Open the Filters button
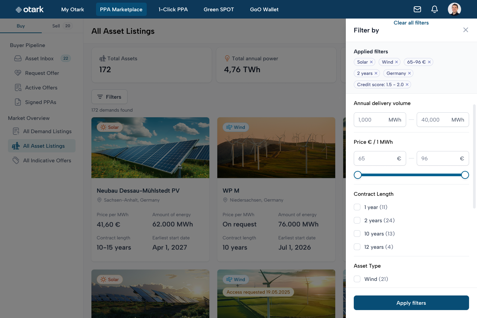The width and height of the screenshot is (477, 318). 109,97
